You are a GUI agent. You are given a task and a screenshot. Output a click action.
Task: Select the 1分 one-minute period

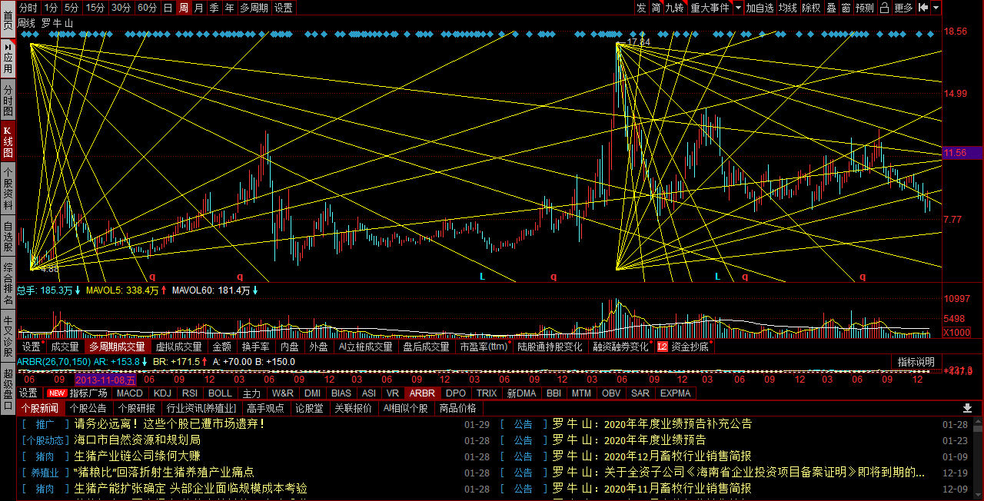click(x=51, y=8)
